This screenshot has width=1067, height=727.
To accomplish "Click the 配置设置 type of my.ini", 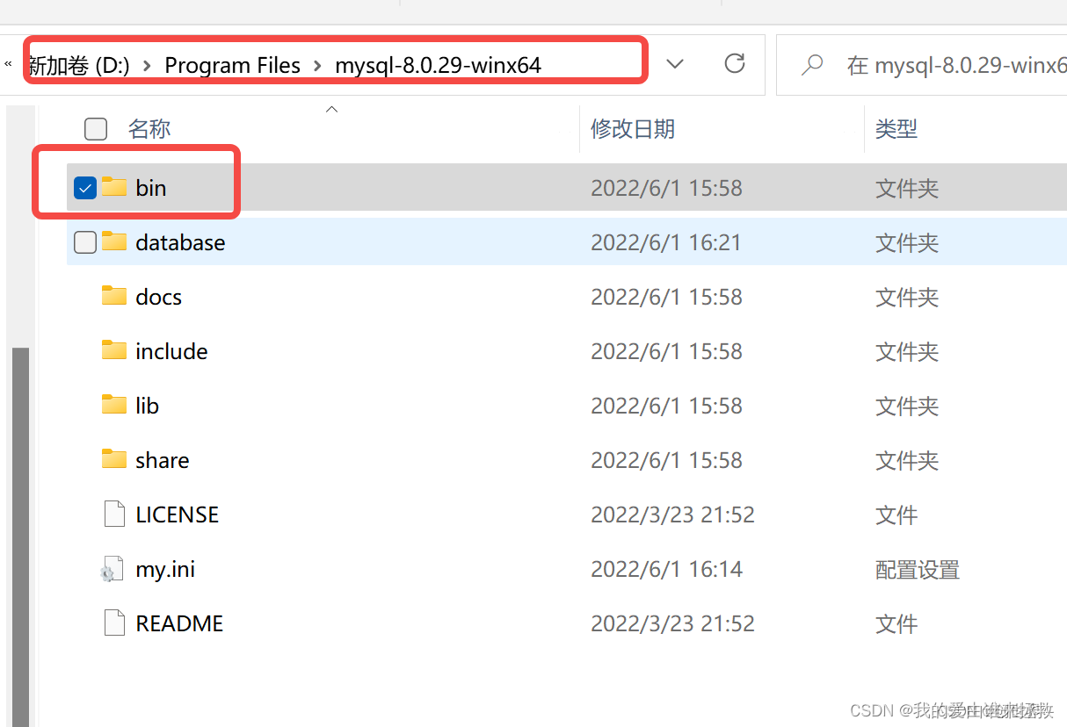I will point(918,569).
